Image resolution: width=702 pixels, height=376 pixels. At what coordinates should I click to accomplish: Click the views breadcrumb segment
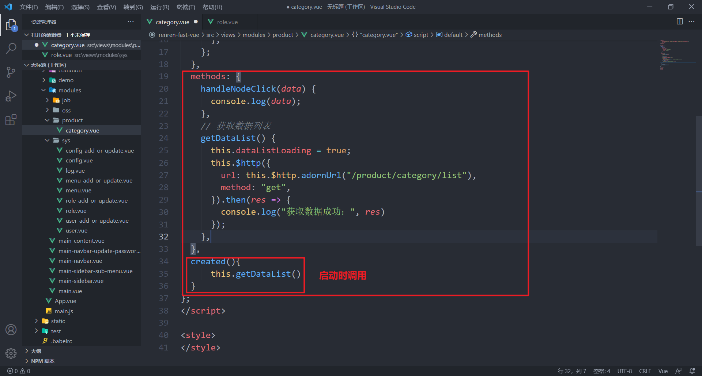228,35
